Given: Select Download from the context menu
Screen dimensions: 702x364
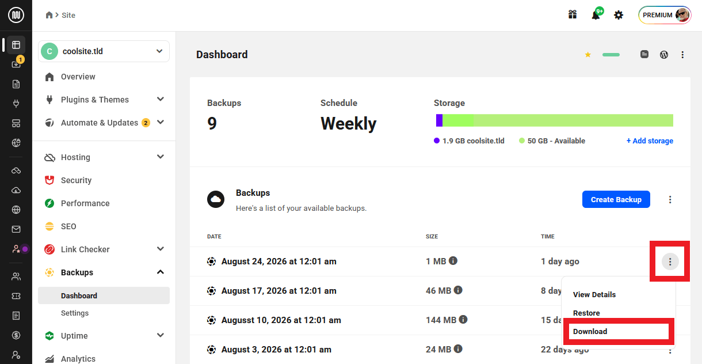Looking at the screenshot, I should pos(590,331).
